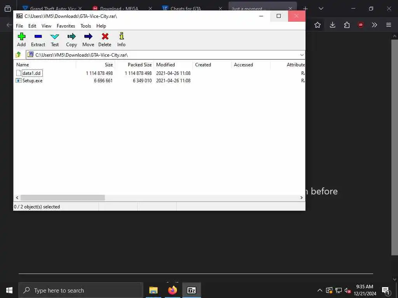Switch to Firefox in the taskbar
398x298 pixels.
(172, 290)
